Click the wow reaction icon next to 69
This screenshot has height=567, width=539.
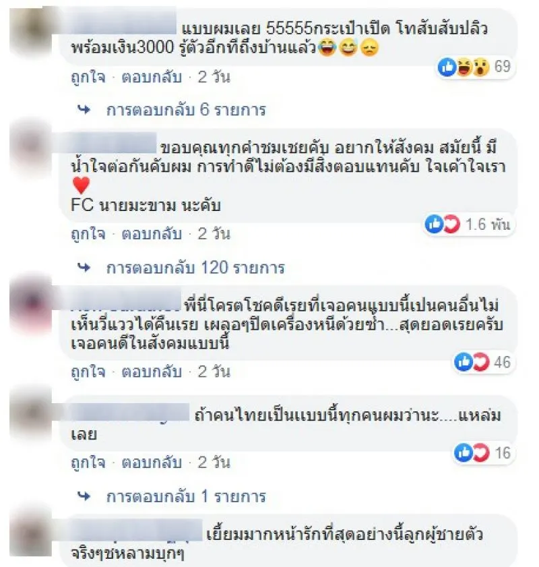[x=481, y=67]
